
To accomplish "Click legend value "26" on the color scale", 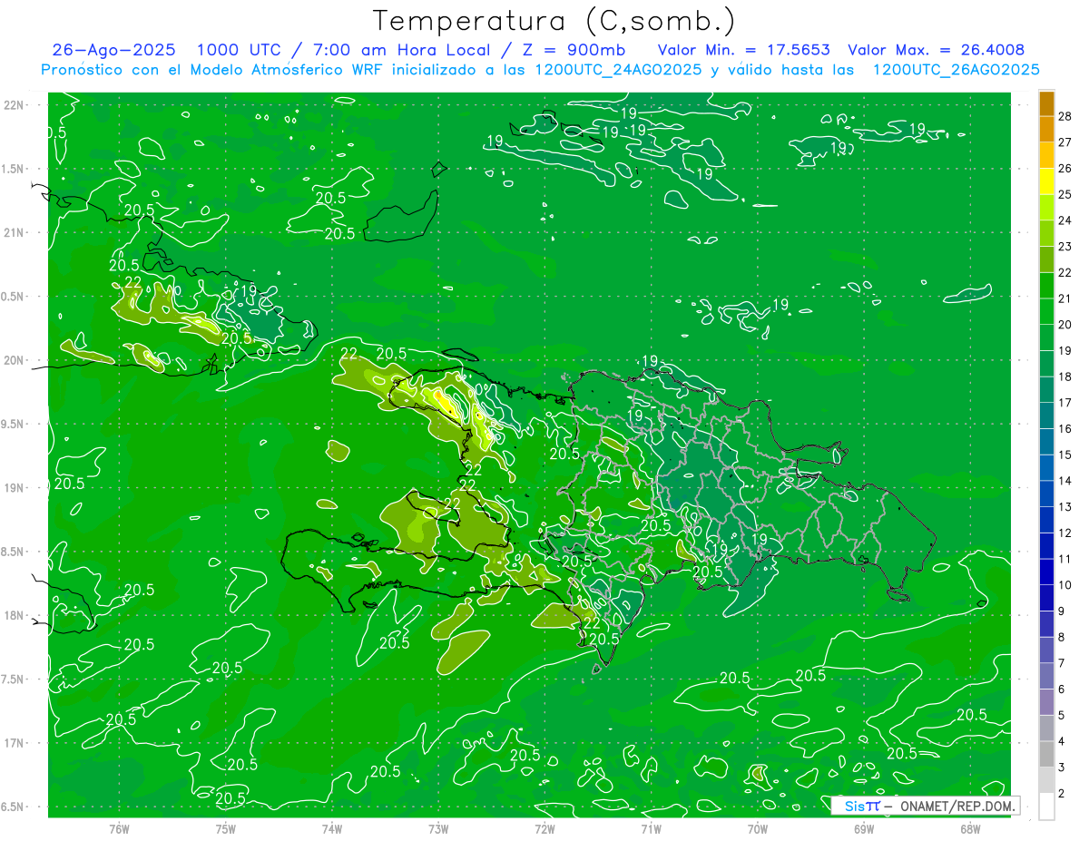I will (1066, 168).
